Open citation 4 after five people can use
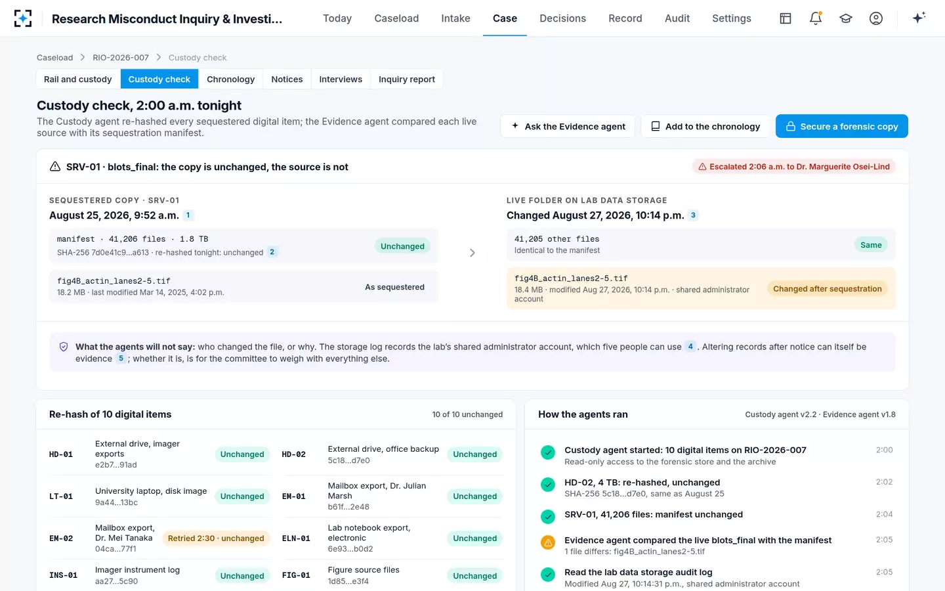 [690, 347]
